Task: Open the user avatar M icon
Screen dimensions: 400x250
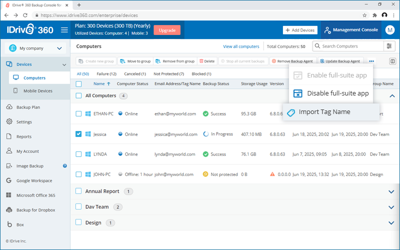Action: coord(390,30)
